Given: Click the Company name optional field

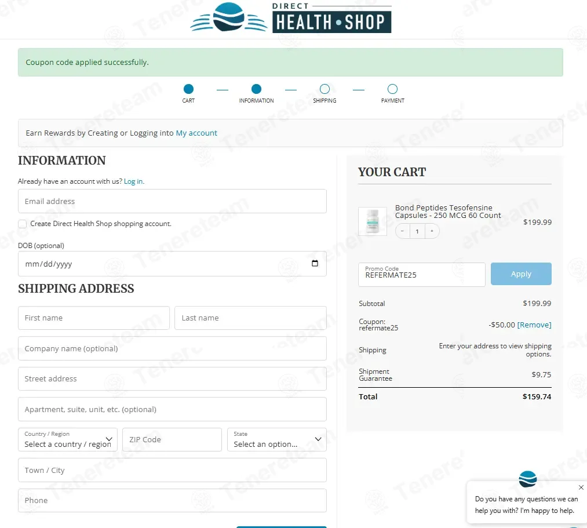Looking at the screenshot, I should coord(172,348).
